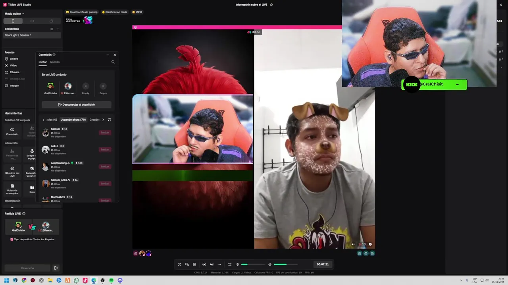Open the LIVE FEST 25 banner
Image resolution: width=508 pixels, height=285 pixels.
tap(79, 20)
